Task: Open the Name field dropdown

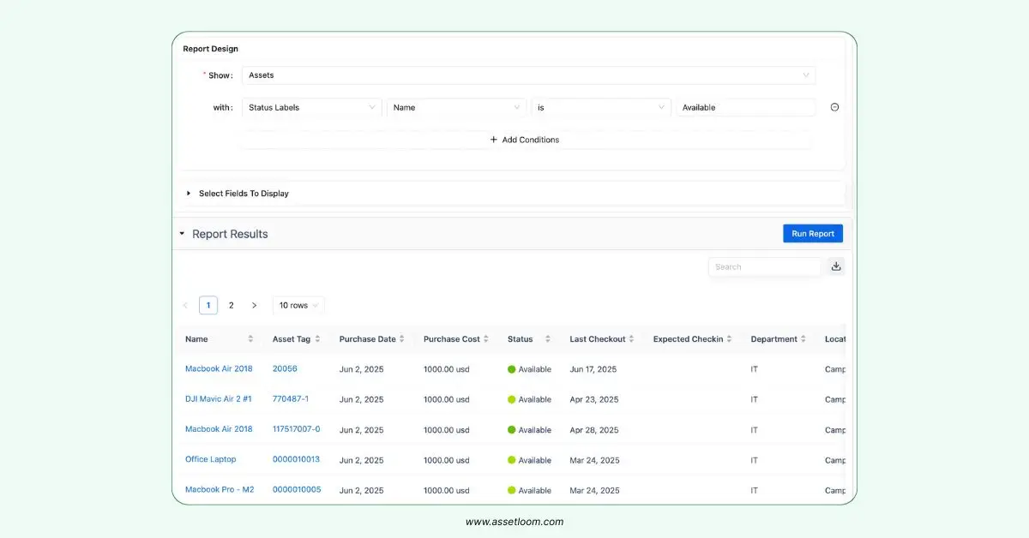Action: point(456,107)
